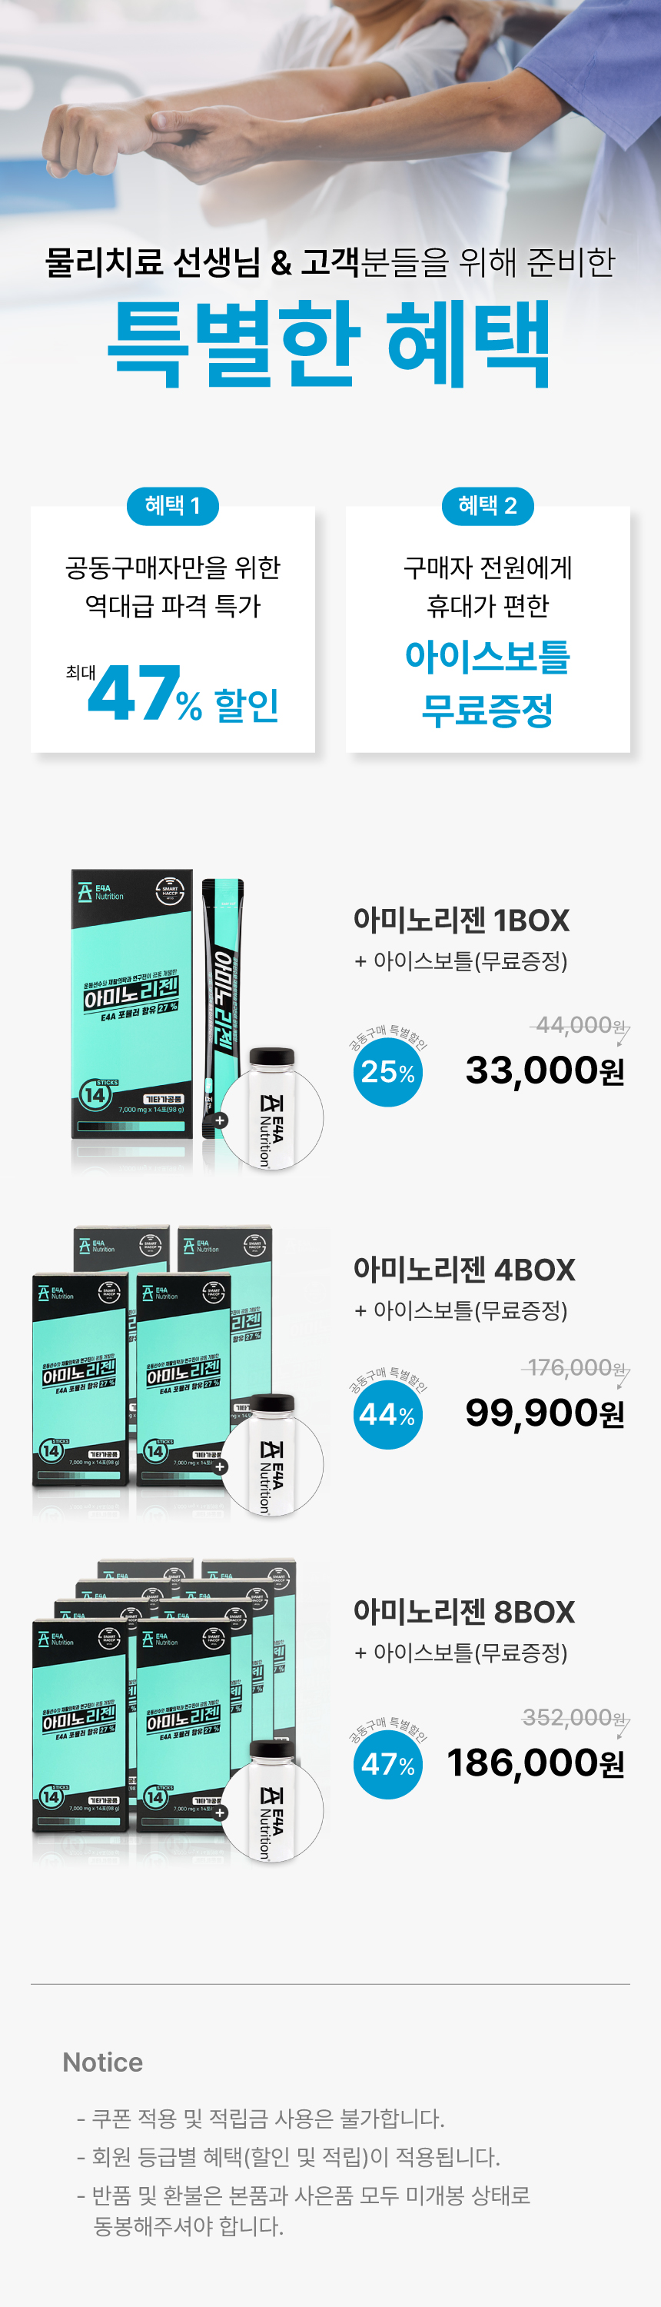Click the ice bottle image in 4BOX product
Viewport: 661px width, 2307px height.
(271, 1455)
